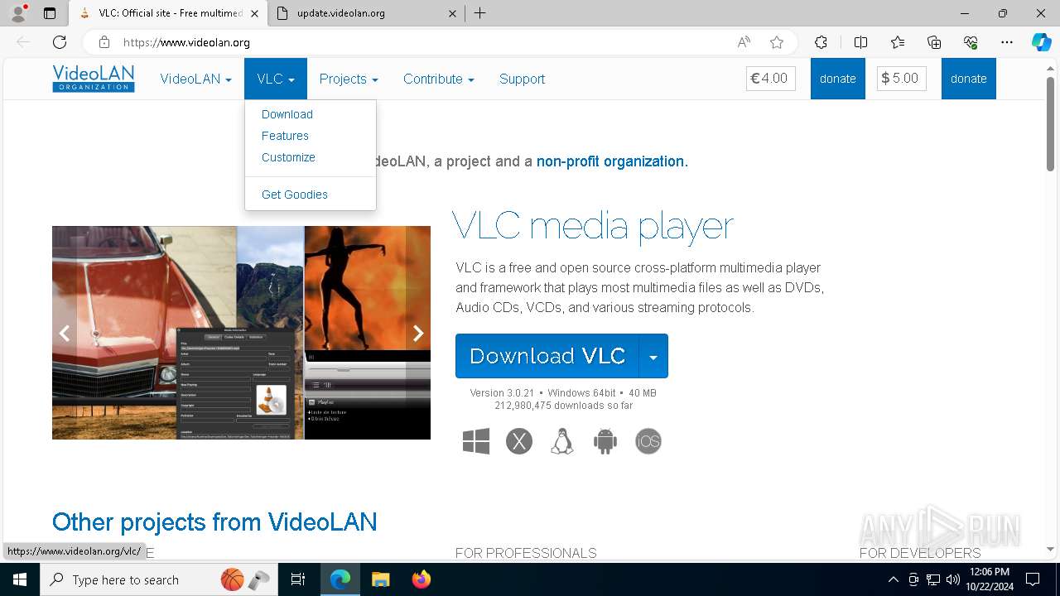The height and width of the screenshot is (596, 1060).
Task: Go to the next slide in the image carousel
Action: pos(418,333)
